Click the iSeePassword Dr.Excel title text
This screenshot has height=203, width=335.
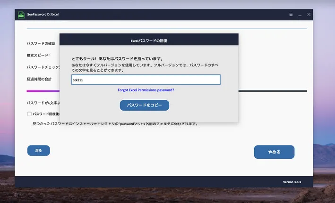43,14
